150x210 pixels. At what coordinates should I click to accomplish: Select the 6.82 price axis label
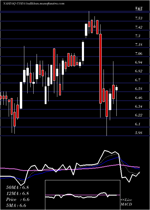139,71
